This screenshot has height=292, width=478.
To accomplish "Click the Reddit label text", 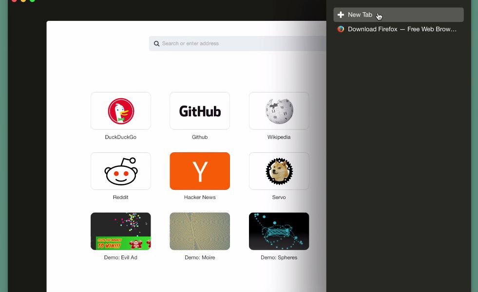I will tap(121, 197).
